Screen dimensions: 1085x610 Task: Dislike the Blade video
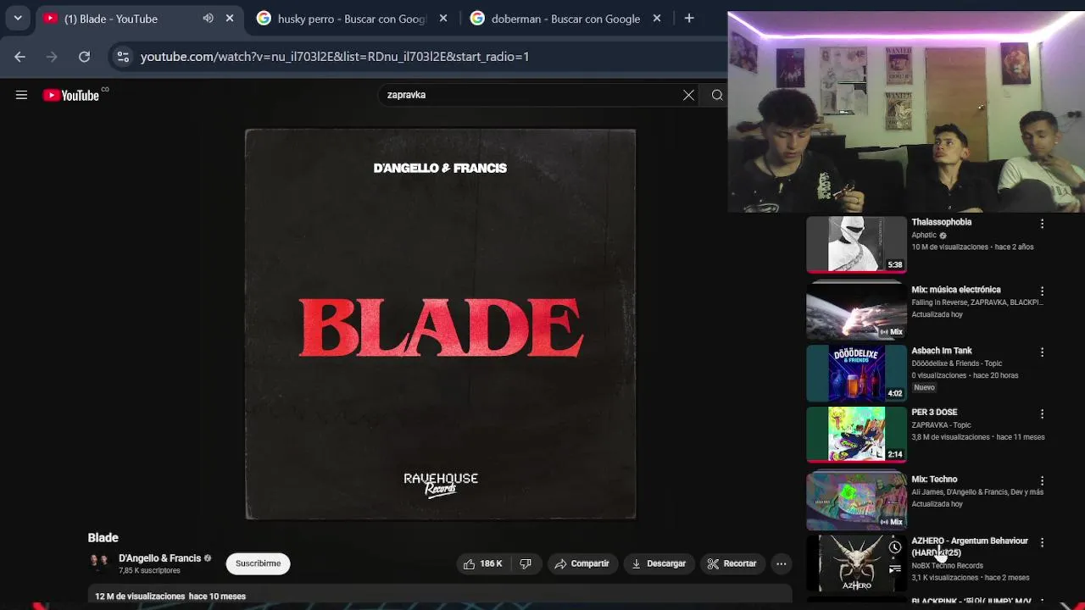(526, 563)
